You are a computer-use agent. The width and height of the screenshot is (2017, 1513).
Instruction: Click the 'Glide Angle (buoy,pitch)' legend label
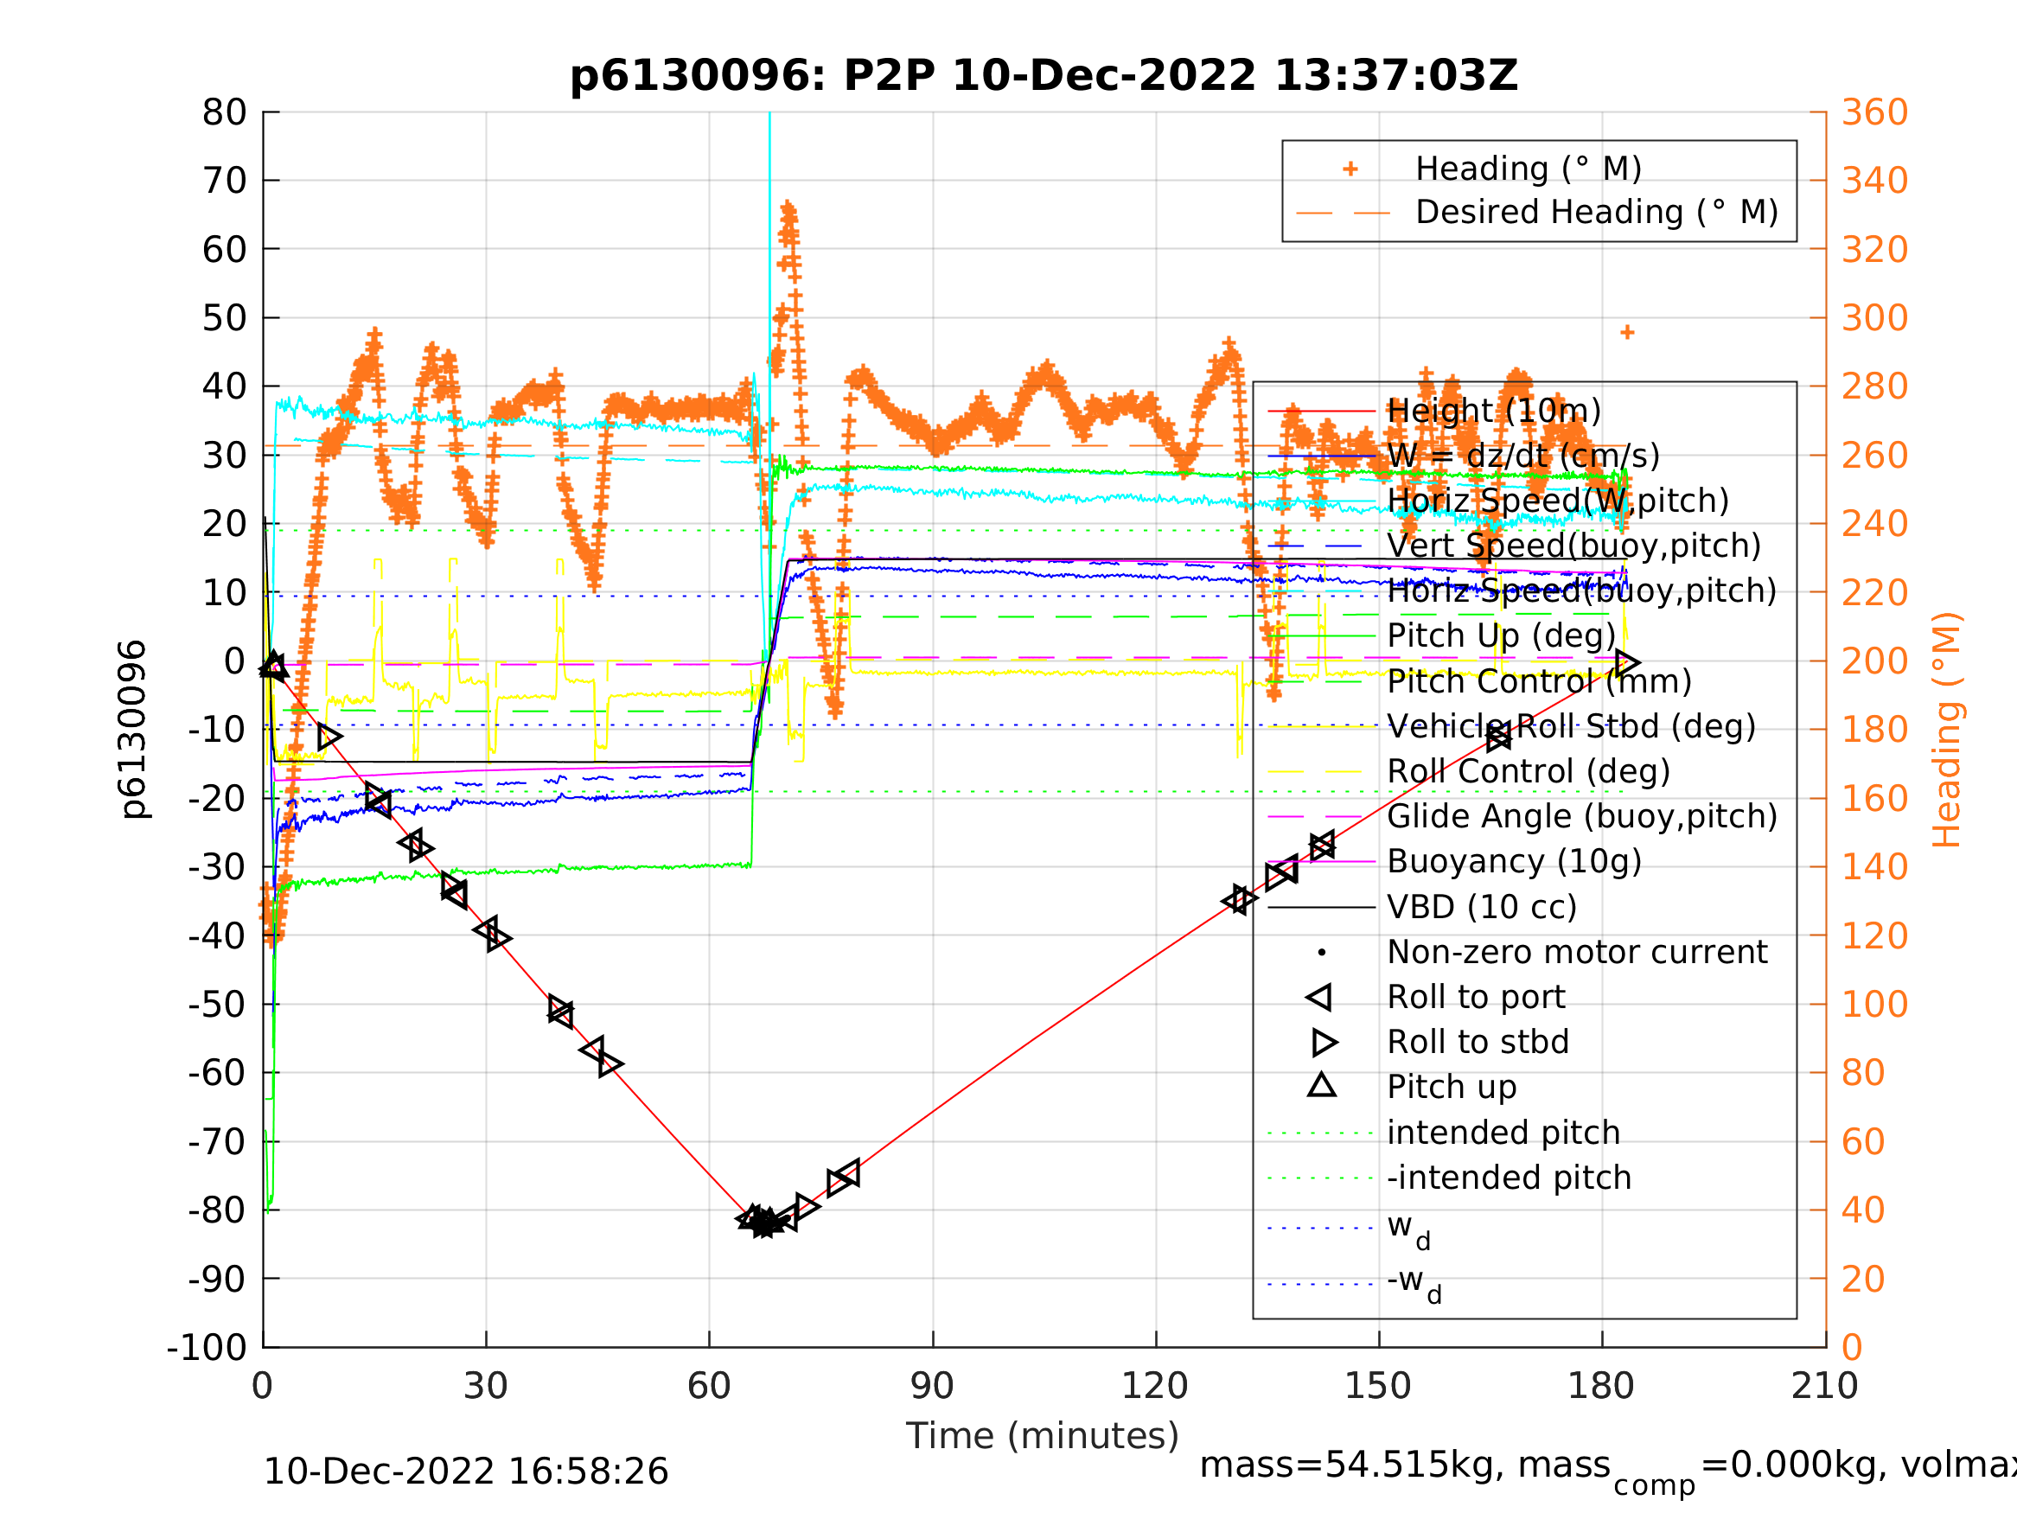(x=1582, y=816)
